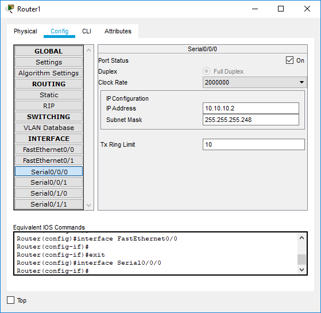The image size is (321, 313).
Task: Select the FastEthernet0/1 interface
Action: pos(49,161)
